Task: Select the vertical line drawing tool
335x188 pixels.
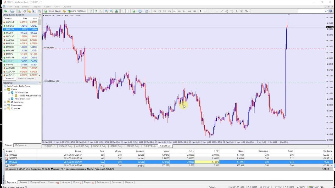Action: click(x=212, y=11)
